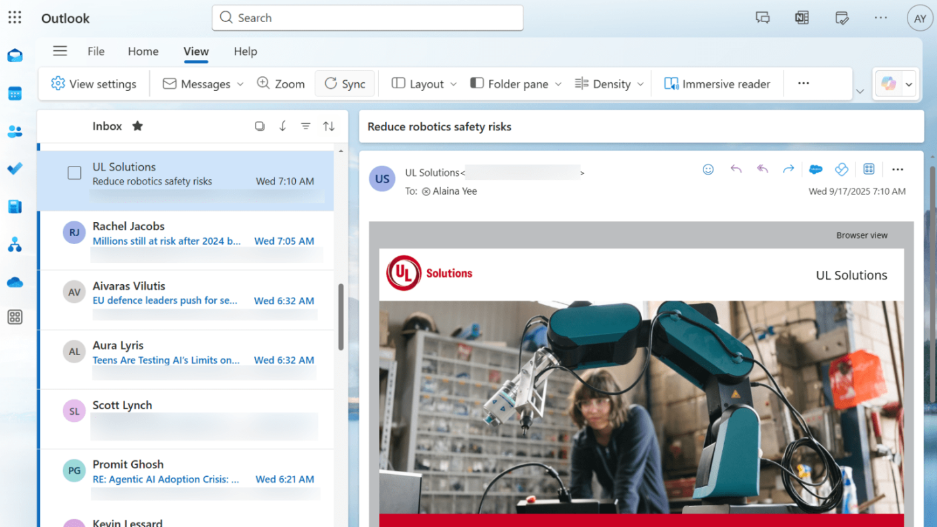The image size is (937, 527).
Task: Toggle the Inbox favorite star
Action: point(137,126)
